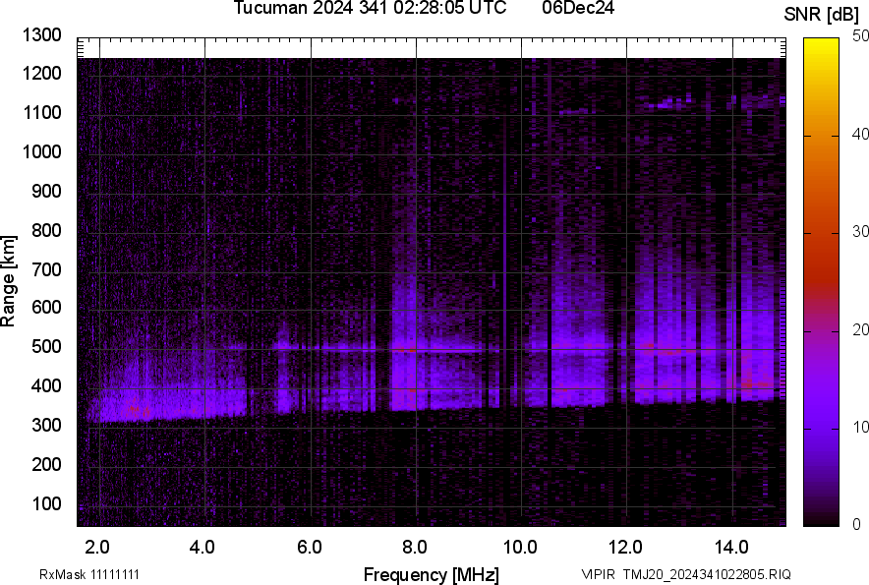Image resolution: width=869 pixels, height=585 pixels.
Task: Click the frequency axis value '8.0'
Action: (x=415, y=548)
